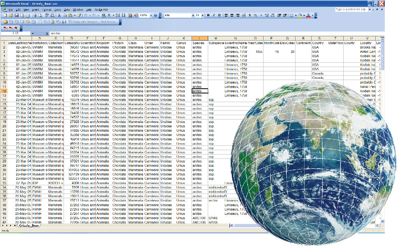397x246 pixels.
Task: Insert AutoSum with the sigma icon
Action: tap(109, 15)
